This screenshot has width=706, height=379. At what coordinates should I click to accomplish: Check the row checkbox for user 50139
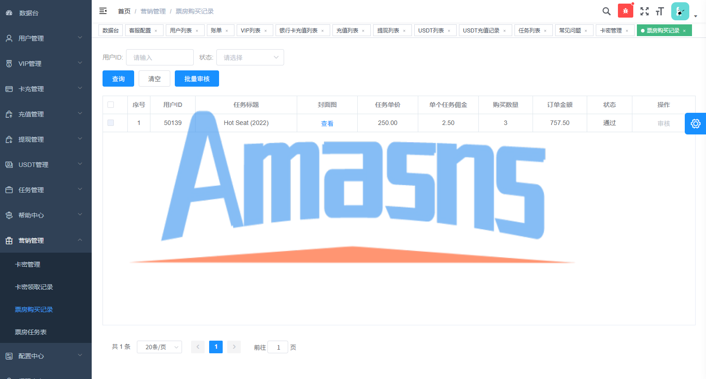pyautogui.click(x=111, y=123)
